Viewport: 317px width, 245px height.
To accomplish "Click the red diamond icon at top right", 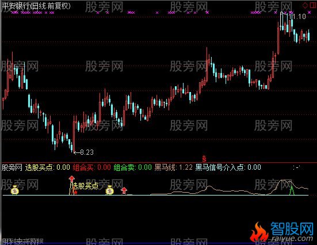I will 305,5.
